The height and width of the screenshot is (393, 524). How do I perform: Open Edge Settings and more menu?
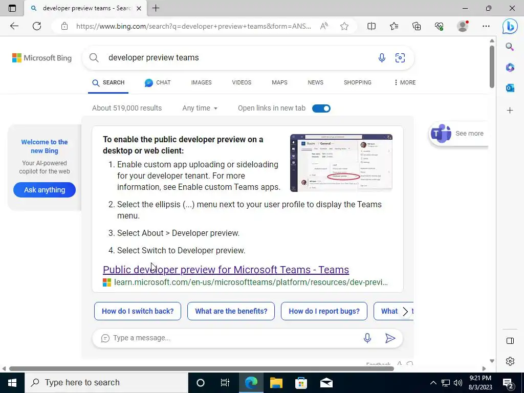click(x=486, y=26)
